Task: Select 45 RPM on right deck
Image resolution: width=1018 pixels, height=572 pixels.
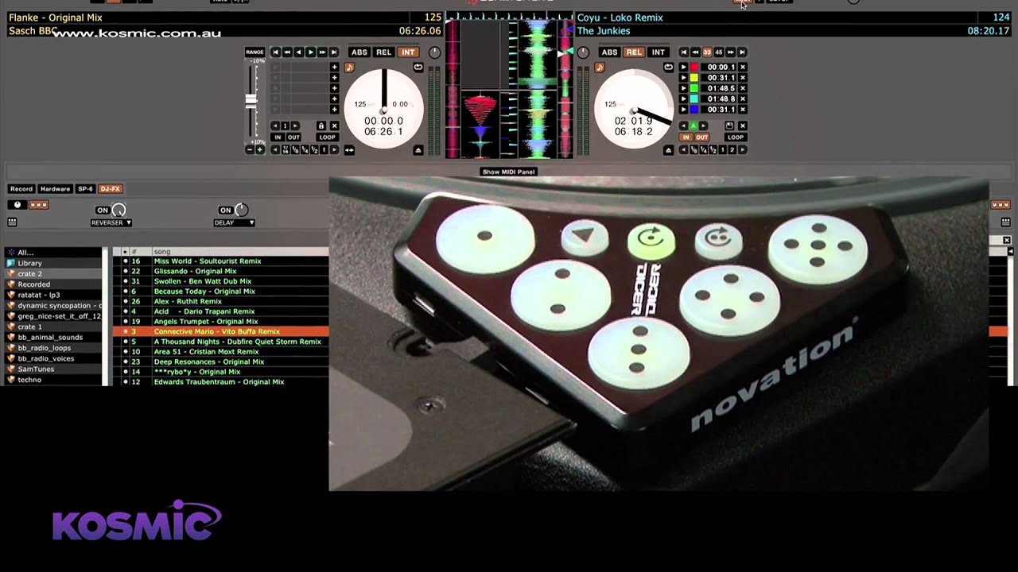Action: tap(719, 52)
